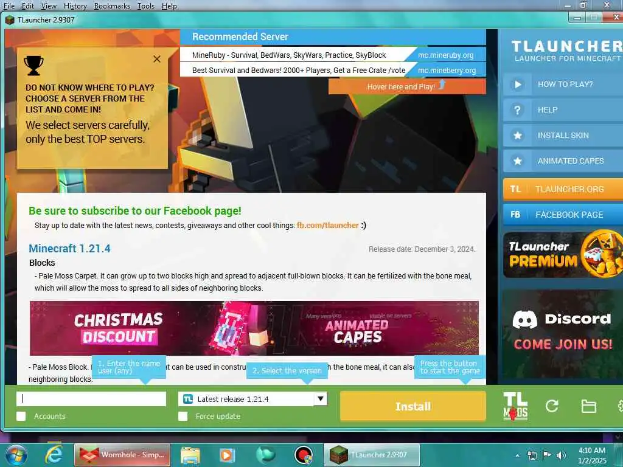Open the game folder icon in bottom bar
623x467 pixels.
pos(588,406)
